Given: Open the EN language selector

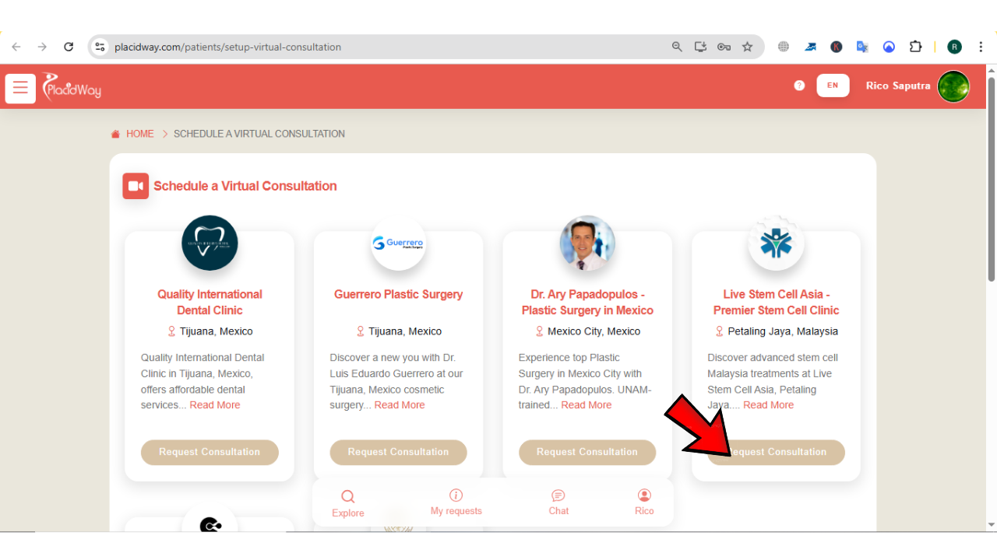Looking at the screenshot, I should [833, 86].
